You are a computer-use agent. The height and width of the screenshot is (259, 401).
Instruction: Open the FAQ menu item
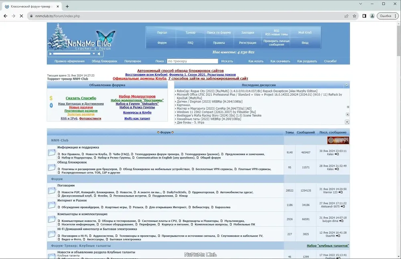tap(190, 42)
